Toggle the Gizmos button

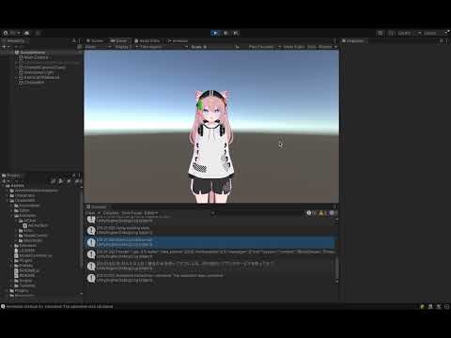pos(325,47)
